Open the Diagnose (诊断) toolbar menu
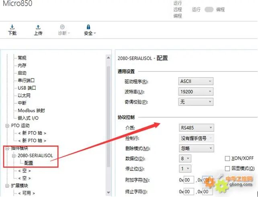 tap(63, 30)
